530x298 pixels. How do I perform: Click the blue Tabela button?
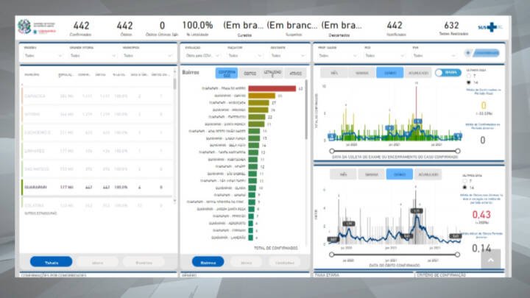click(x=51, y=262)
